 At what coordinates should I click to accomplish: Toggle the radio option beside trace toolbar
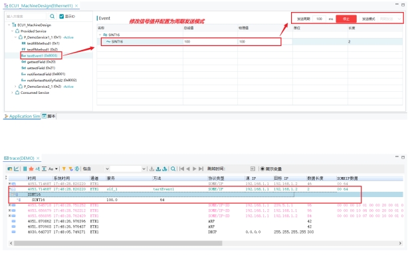[x=262, y=169]
